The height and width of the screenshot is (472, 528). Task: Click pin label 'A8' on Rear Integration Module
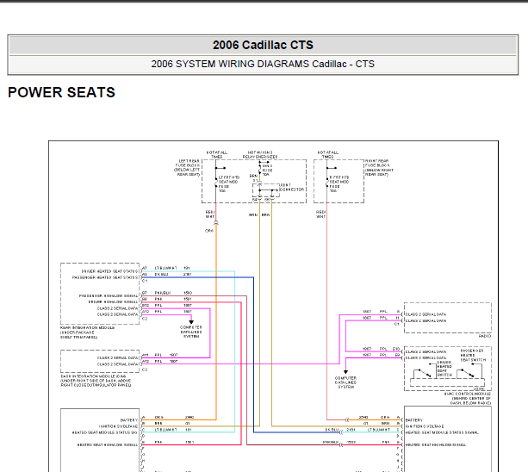pos(145,275)
